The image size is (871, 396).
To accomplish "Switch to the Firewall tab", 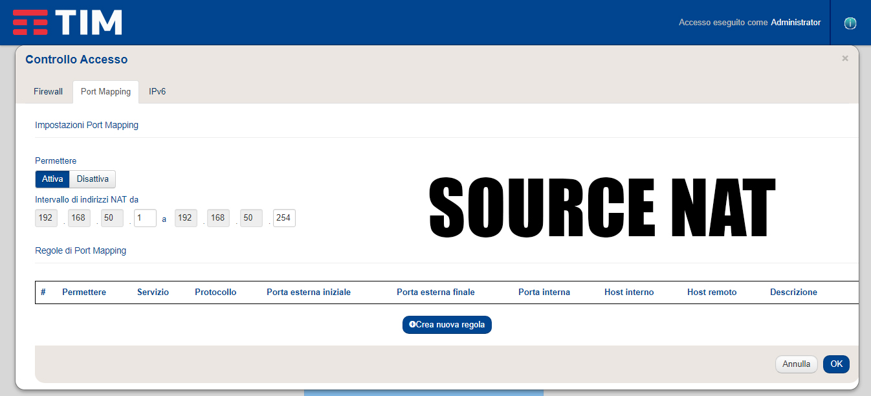I will (48, 92).
